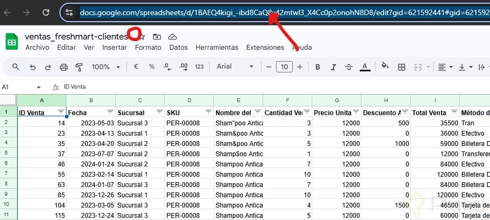The width and height of the screenshot is (490, 220).
Task: Open the borders menu
Action: coord(401,67)
